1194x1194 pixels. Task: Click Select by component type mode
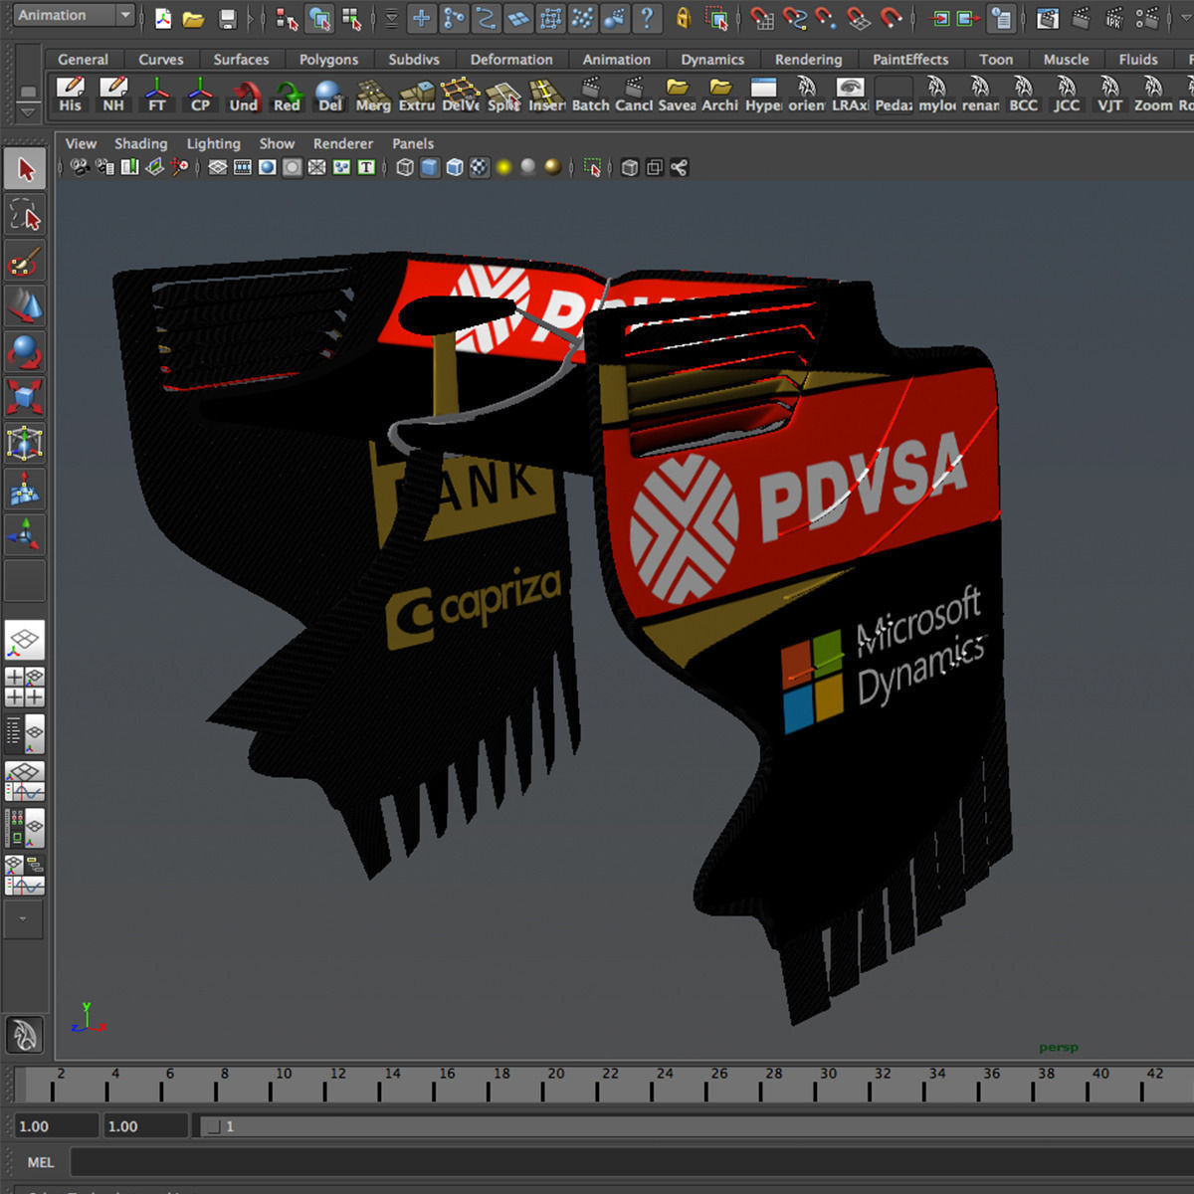pos(351,18)
